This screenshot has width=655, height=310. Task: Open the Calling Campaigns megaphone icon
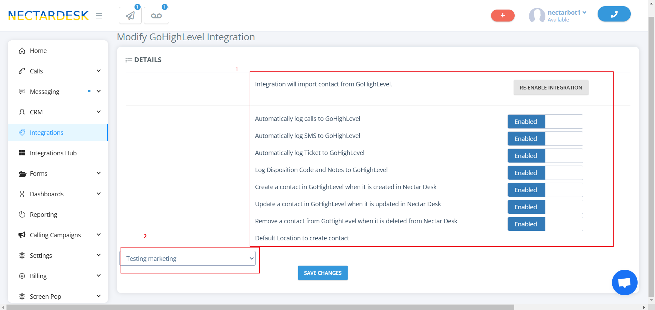pyautogui.click(x=22, y=235)
